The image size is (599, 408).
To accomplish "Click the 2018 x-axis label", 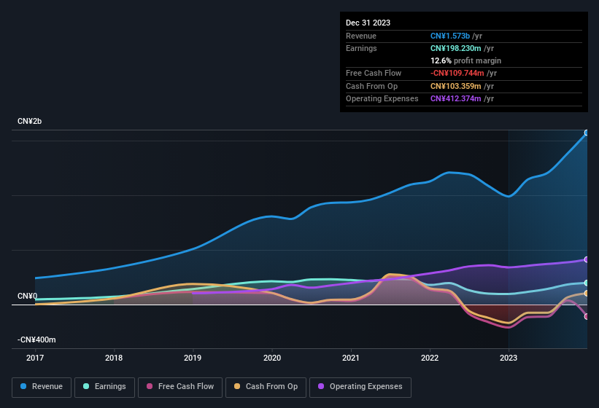I will (114, 358).
